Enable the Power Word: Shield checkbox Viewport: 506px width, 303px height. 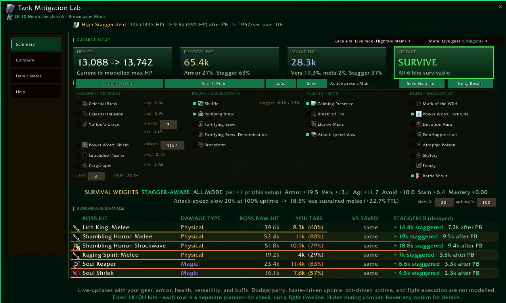point(78,145)
